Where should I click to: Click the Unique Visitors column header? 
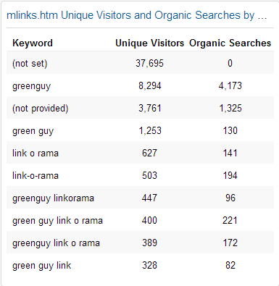click(x=149, y=43)
